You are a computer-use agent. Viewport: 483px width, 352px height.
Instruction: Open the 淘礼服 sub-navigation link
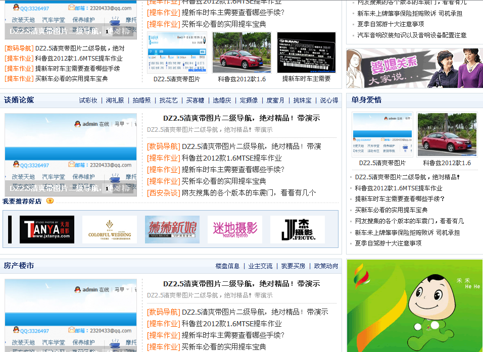pos(115,100)
